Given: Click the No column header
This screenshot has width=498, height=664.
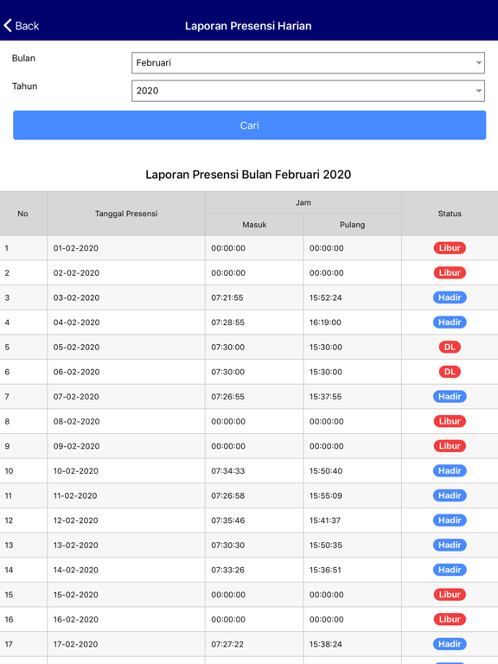Looking at the screenshot, I should 22,214.
